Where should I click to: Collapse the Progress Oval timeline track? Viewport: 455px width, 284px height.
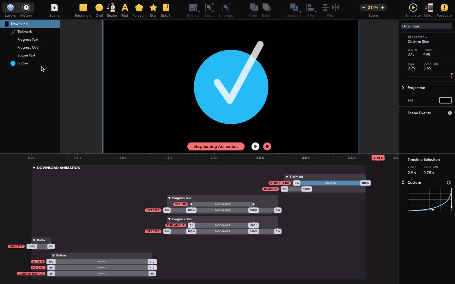click(x=169, y=219)
